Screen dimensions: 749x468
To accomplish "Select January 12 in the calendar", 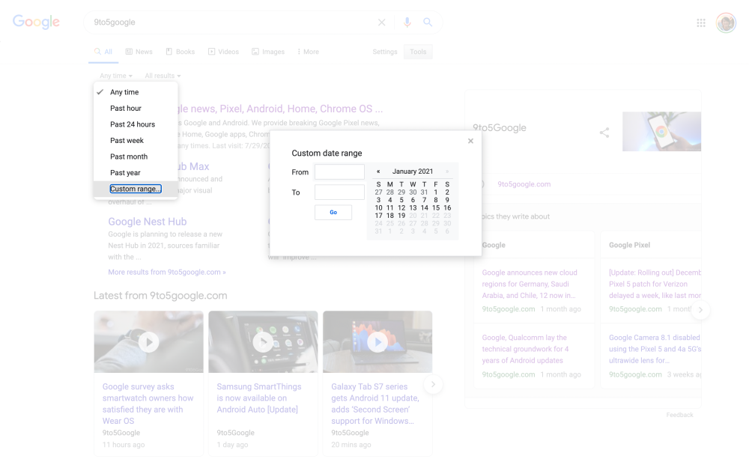I will (401, 207).
